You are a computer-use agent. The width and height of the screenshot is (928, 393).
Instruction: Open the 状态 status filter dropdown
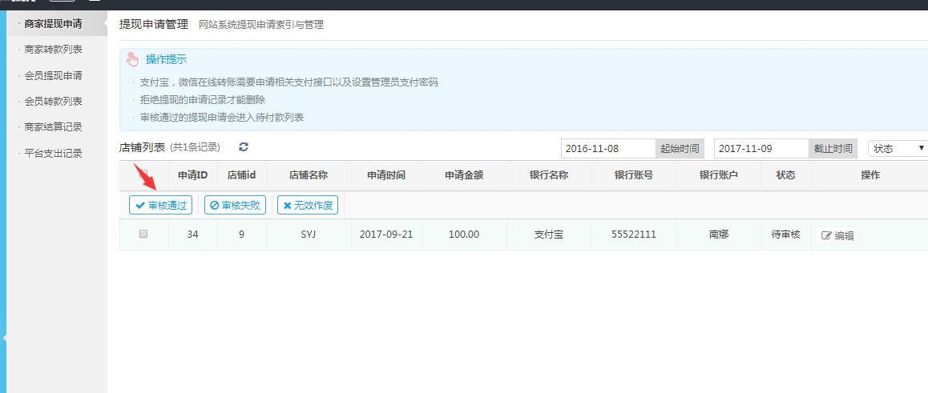898,149
